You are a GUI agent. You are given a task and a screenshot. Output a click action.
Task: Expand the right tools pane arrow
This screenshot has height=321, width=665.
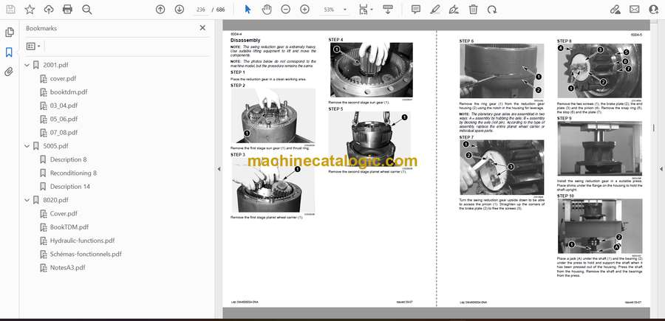(x=661, y=169)
